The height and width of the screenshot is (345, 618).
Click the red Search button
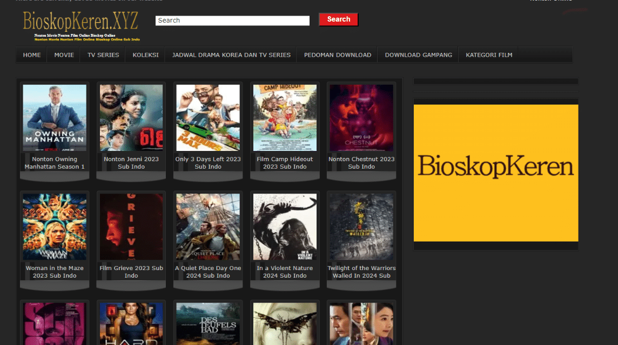[339, 19]
